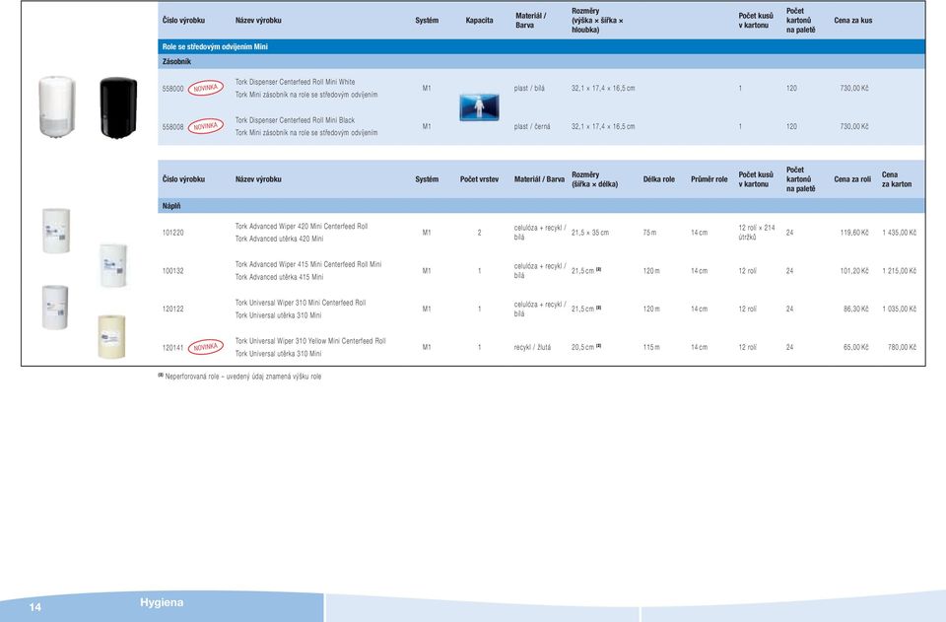Click the 'Cena za karton' column header
946x622 pixels.
(897, 179)
